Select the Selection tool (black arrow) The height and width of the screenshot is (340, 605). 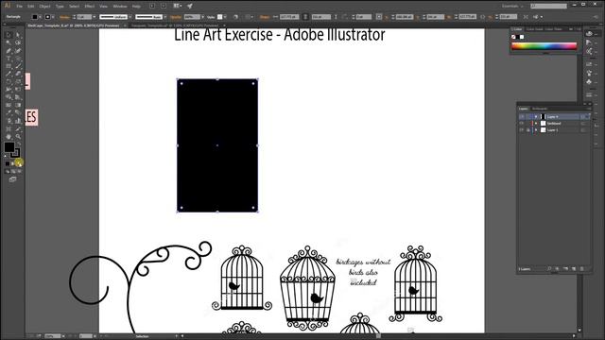(x=9, y=35)
